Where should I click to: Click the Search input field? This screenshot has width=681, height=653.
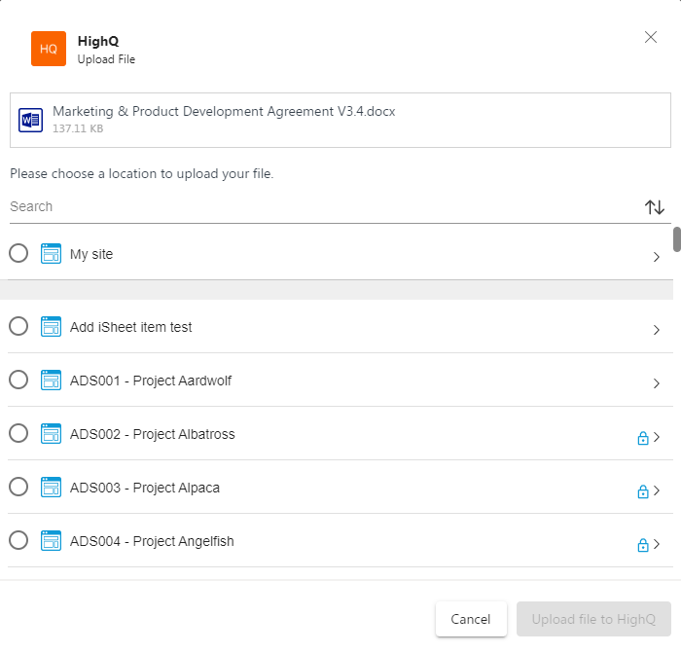pos(321,206)
